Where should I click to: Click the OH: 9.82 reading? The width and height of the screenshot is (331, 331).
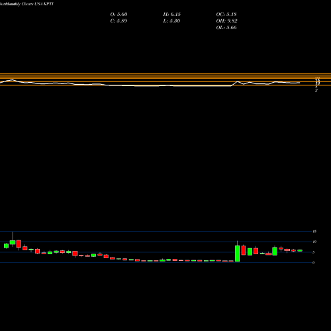227,21
